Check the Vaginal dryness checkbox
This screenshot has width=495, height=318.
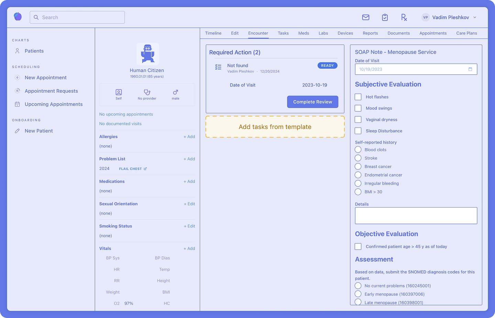click(x=358, y=120)
